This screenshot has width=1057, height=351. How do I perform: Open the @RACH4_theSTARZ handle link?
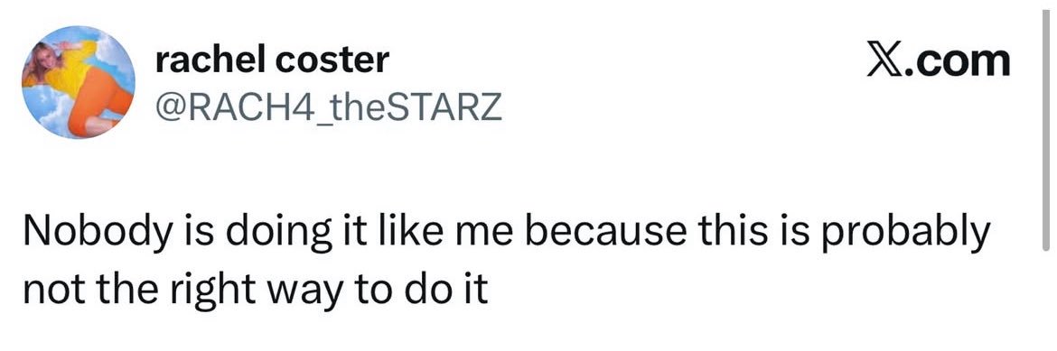pos(328,107)
